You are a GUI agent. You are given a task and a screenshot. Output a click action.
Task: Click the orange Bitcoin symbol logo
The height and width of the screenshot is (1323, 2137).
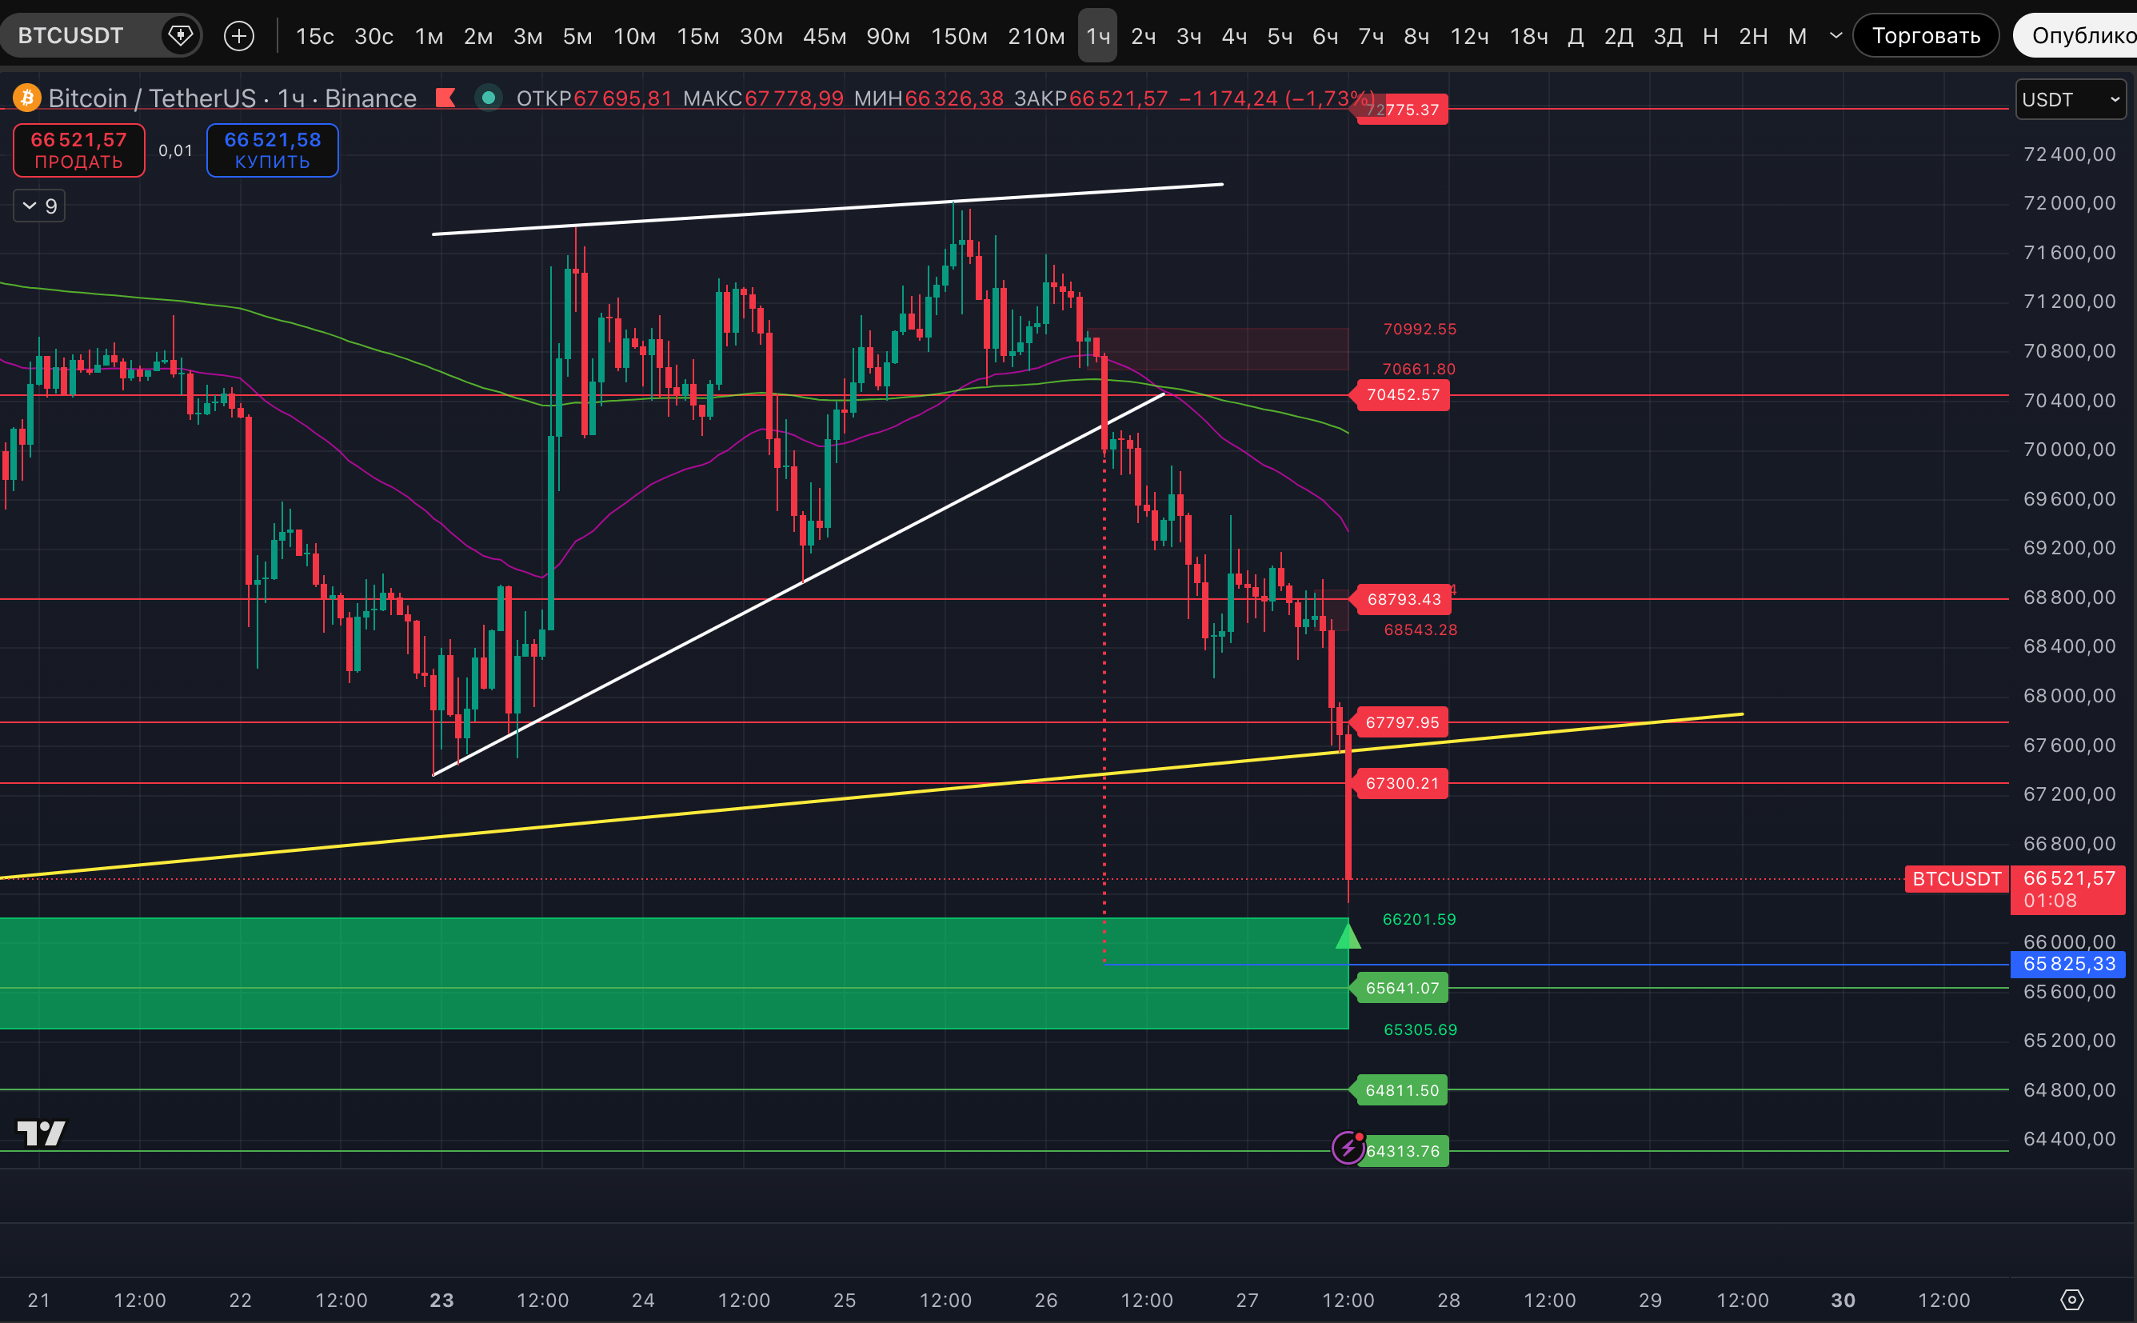tap(26, 98)
